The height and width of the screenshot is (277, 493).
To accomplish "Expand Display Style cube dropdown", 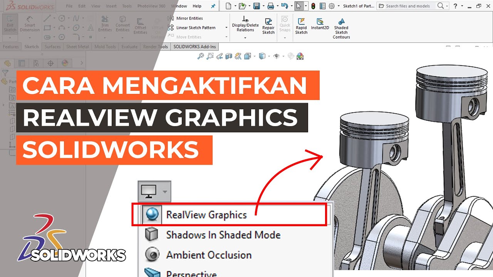I will [268, 56].
